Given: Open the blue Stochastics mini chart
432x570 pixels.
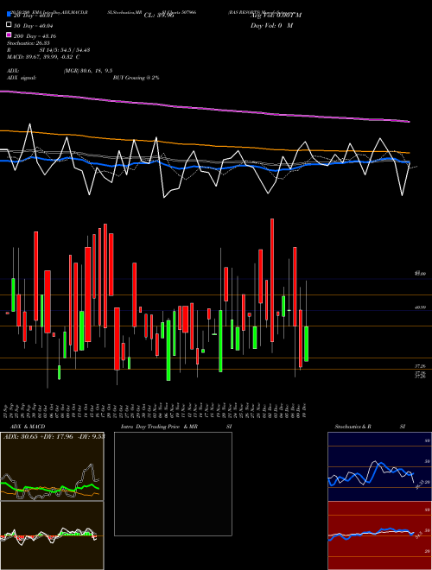Looking at the screenshot, I should click(379, 466).
